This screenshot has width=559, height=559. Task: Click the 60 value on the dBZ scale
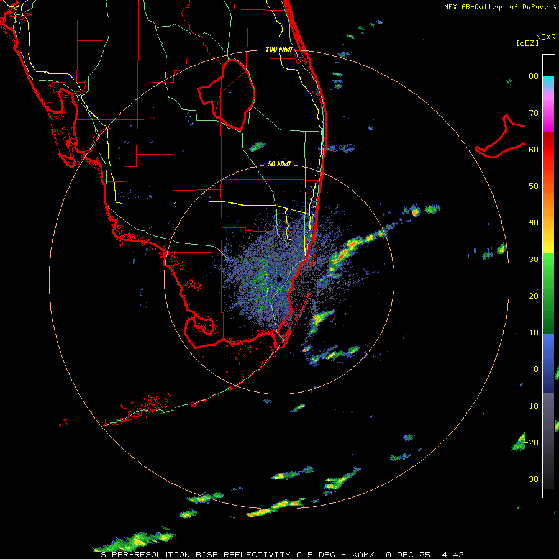point(534,150)
